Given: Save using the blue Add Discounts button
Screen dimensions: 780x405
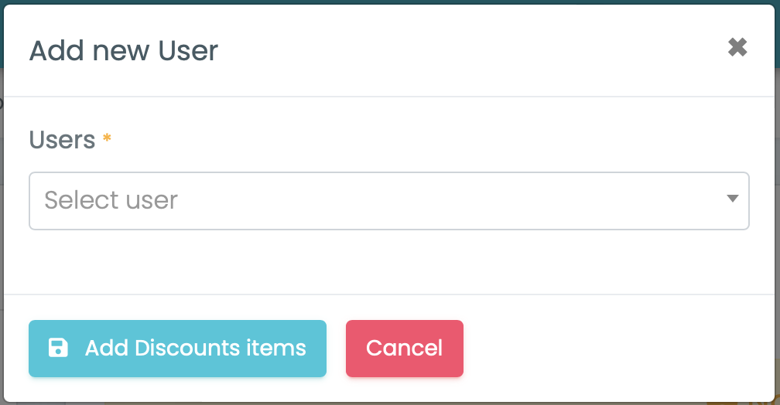Looking at the screenshot, I should coord(177,349).
